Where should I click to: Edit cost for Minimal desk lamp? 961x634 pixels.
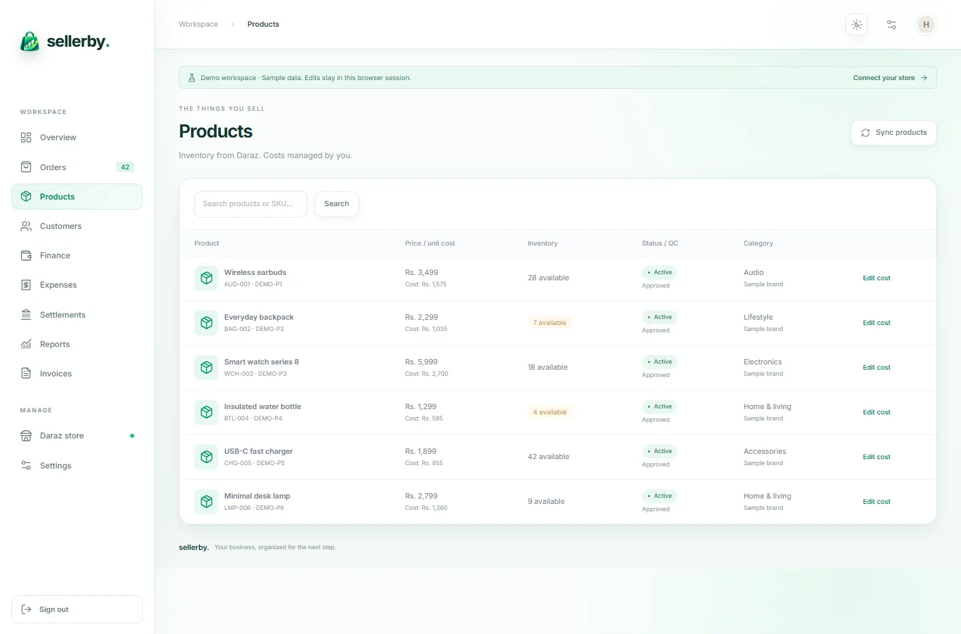click(876, 502)
